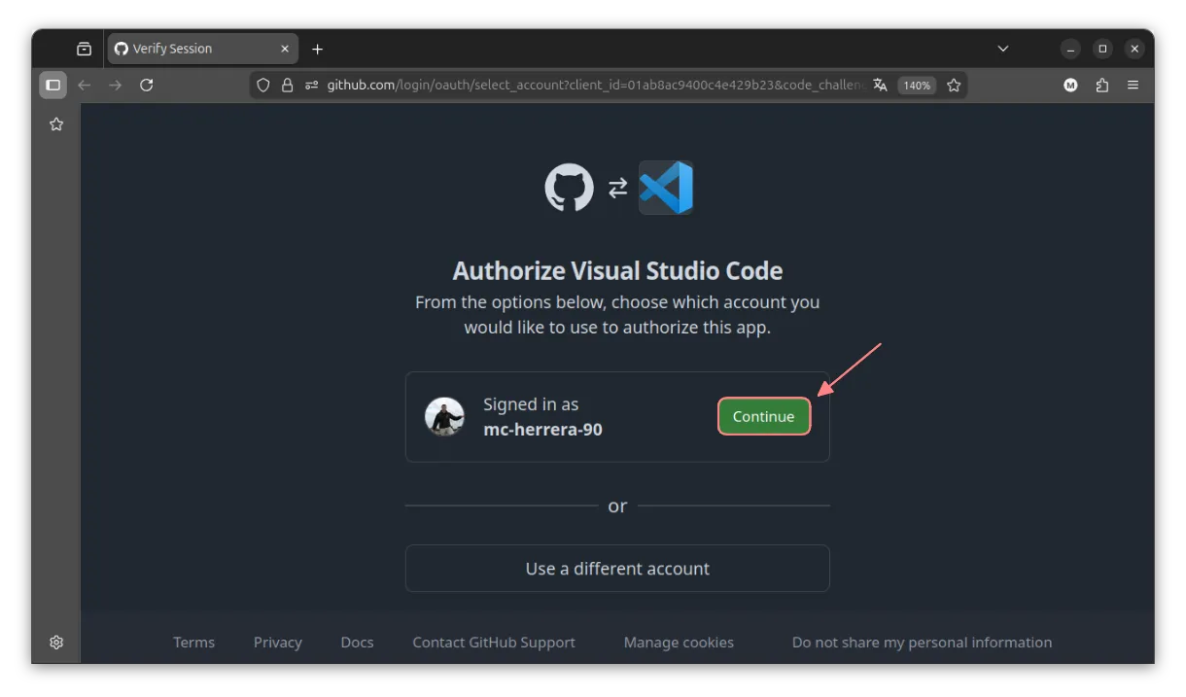Open the browser hamburger menu
Image resolution: width=1186 pixels, height=697 pixels.
coord(1133,86)
